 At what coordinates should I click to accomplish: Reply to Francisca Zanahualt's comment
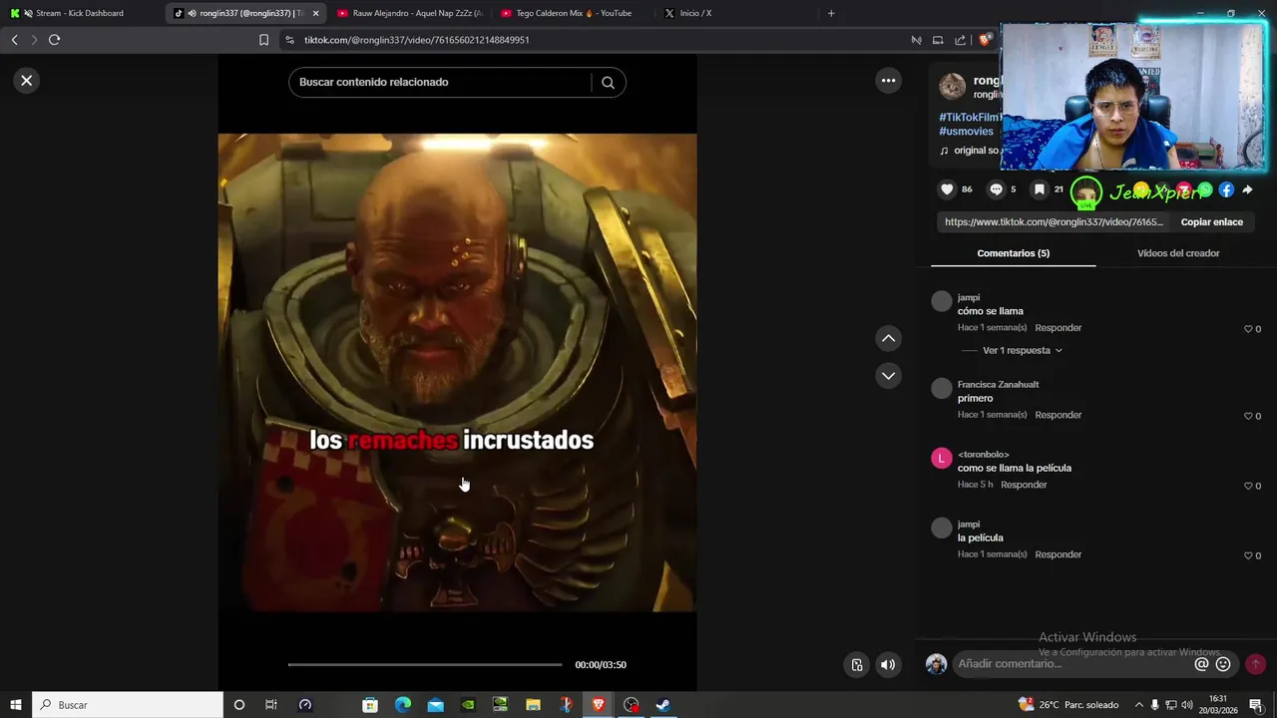coord(1058,415)
